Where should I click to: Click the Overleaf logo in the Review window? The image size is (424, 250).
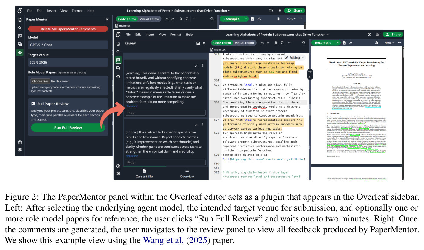[118, 35]
